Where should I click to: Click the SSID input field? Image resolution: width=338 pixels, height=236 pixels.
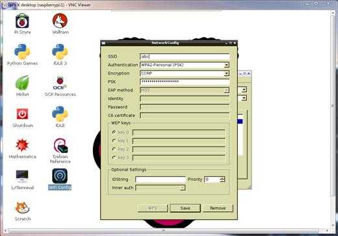pos(185,56)
